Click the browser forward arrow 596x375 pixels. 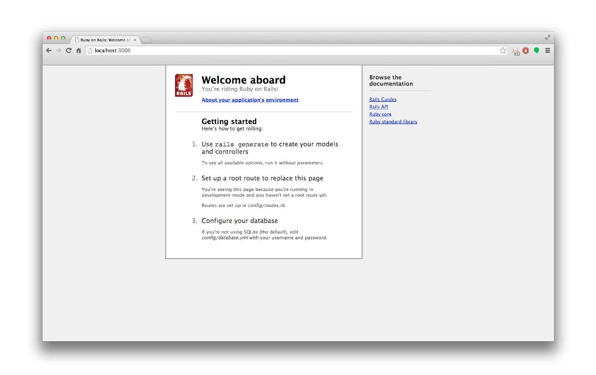click(58, 51)
